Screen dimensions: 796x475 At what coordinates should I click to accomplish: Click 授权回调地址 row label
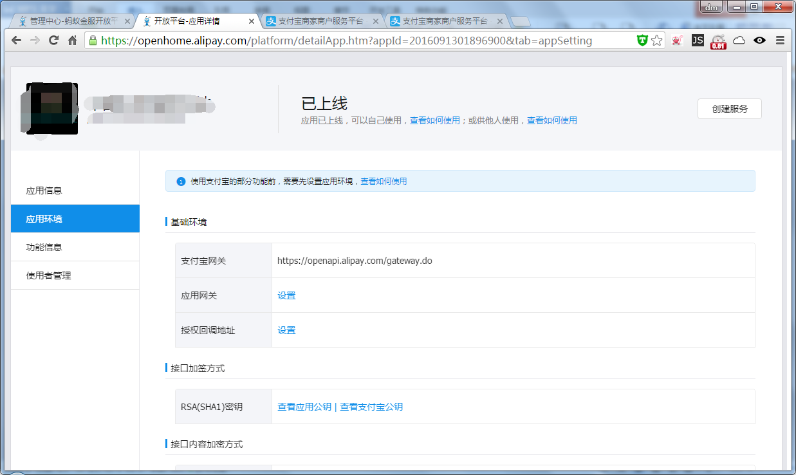(x=208, y=330)
